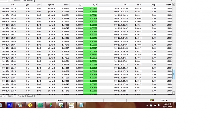Select close time 2009.12.01 15:59

[121, 87]
